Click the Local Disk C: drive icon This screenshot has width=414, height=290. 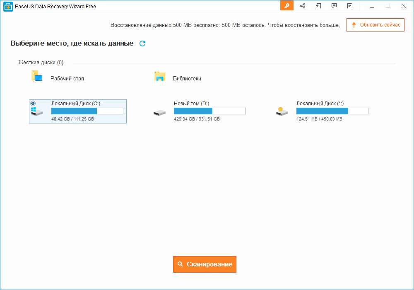37,111
